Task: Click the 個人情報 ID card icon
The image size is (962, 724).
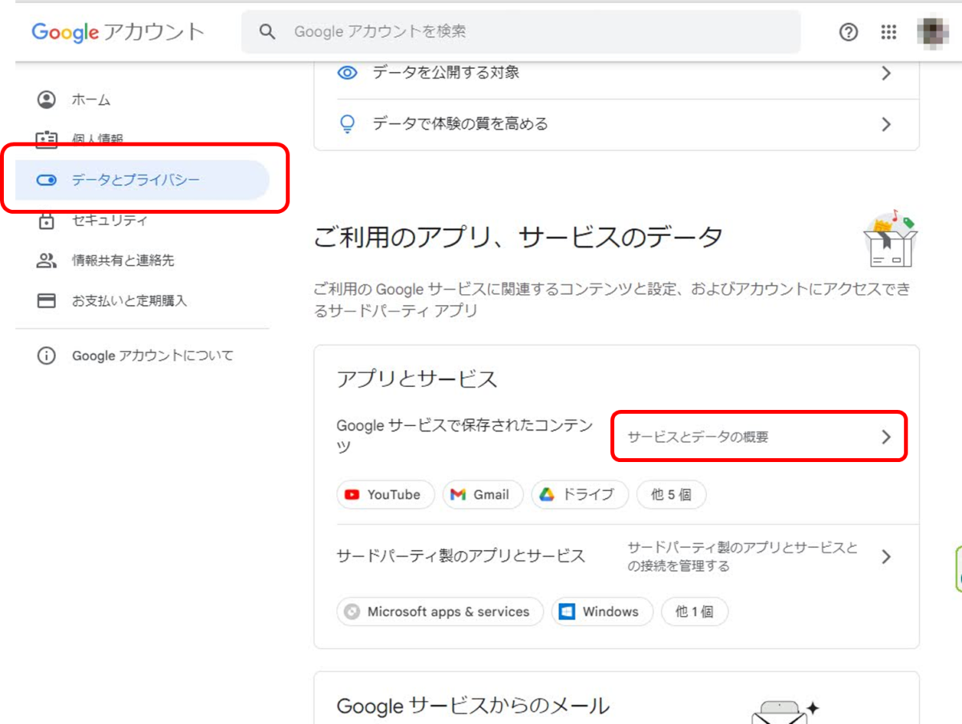Action: pyautogui.click(x=46, y=139)
